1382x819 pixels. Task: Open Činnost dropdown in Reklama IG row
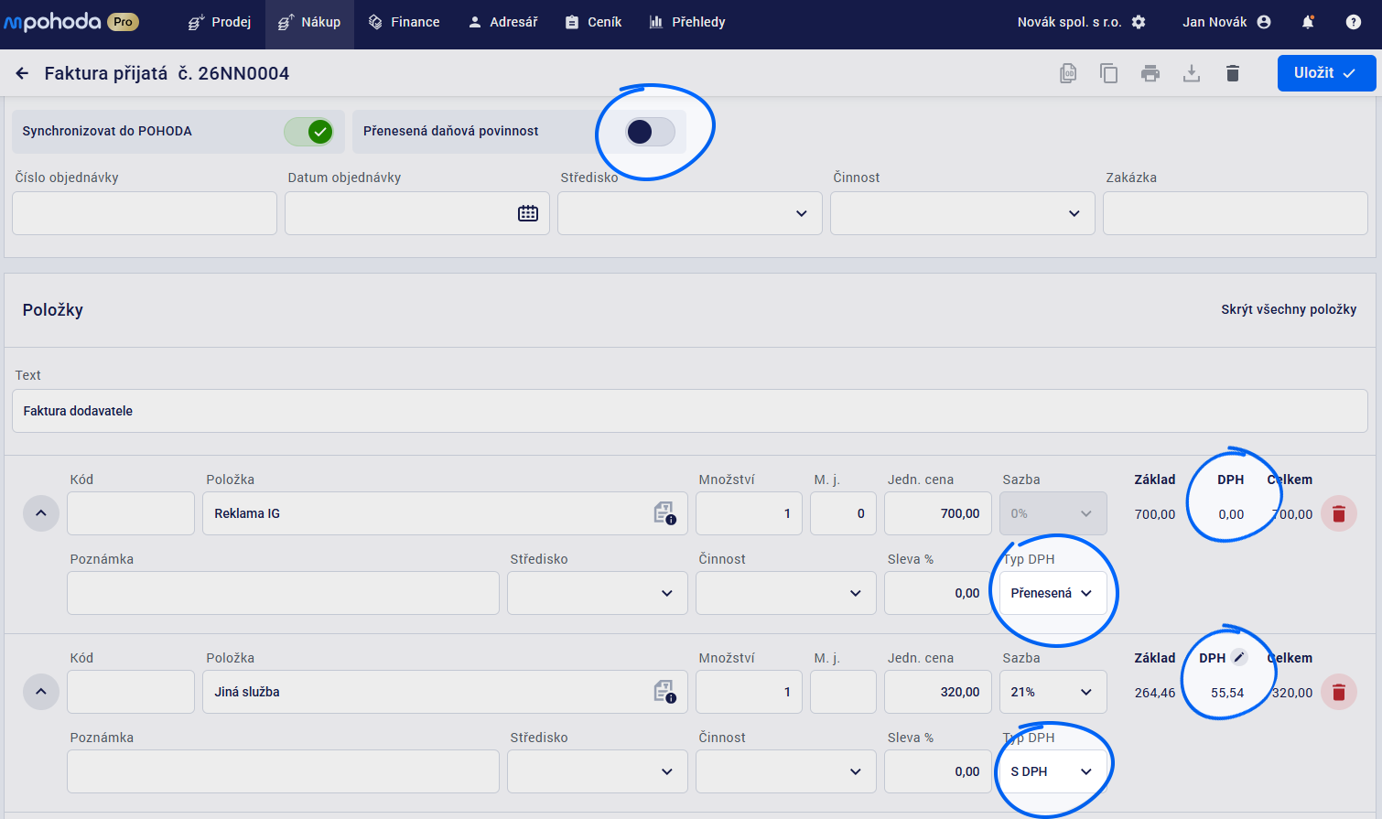[x=786, y=593]
